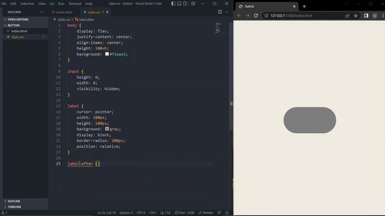Click the feedback icon in status bar
Screen dimensions: 385x216
point(219,212)
